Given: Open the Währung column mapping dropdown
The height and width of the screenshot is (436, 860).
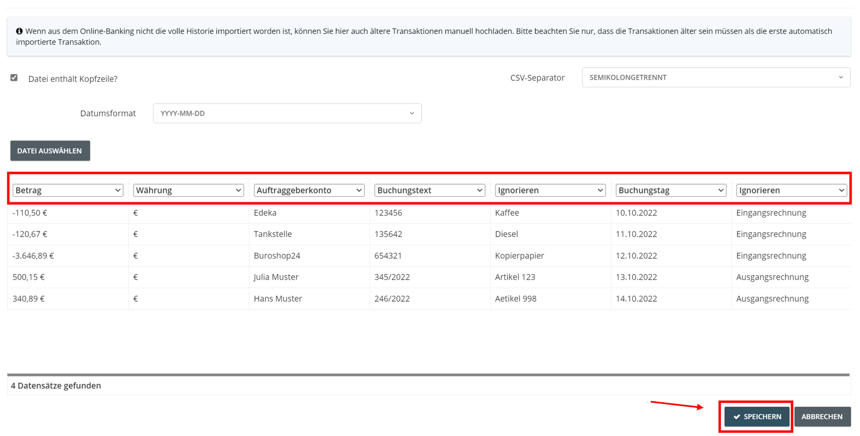Looking at the screenshot, I should click(x=188, y=190).
